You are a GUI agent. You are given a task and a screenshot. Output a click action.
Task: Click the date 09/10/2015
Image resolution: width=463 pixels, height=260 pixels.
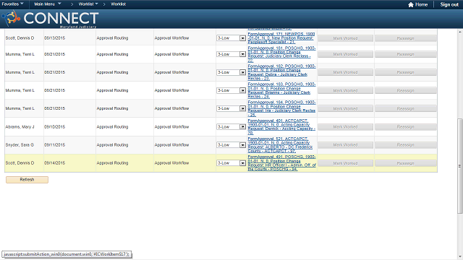55,127
